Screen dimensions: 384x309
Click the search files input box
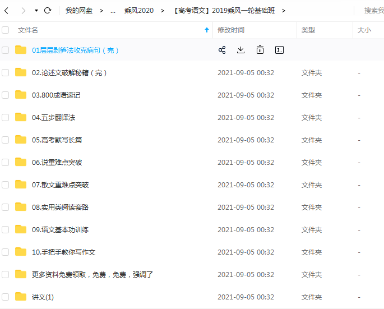pos(372,11)
